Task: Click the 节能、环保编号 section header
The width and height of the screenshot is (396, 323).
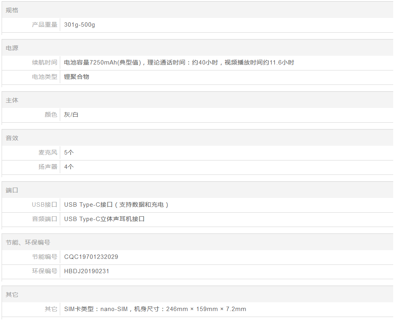Action: (28, 243)
